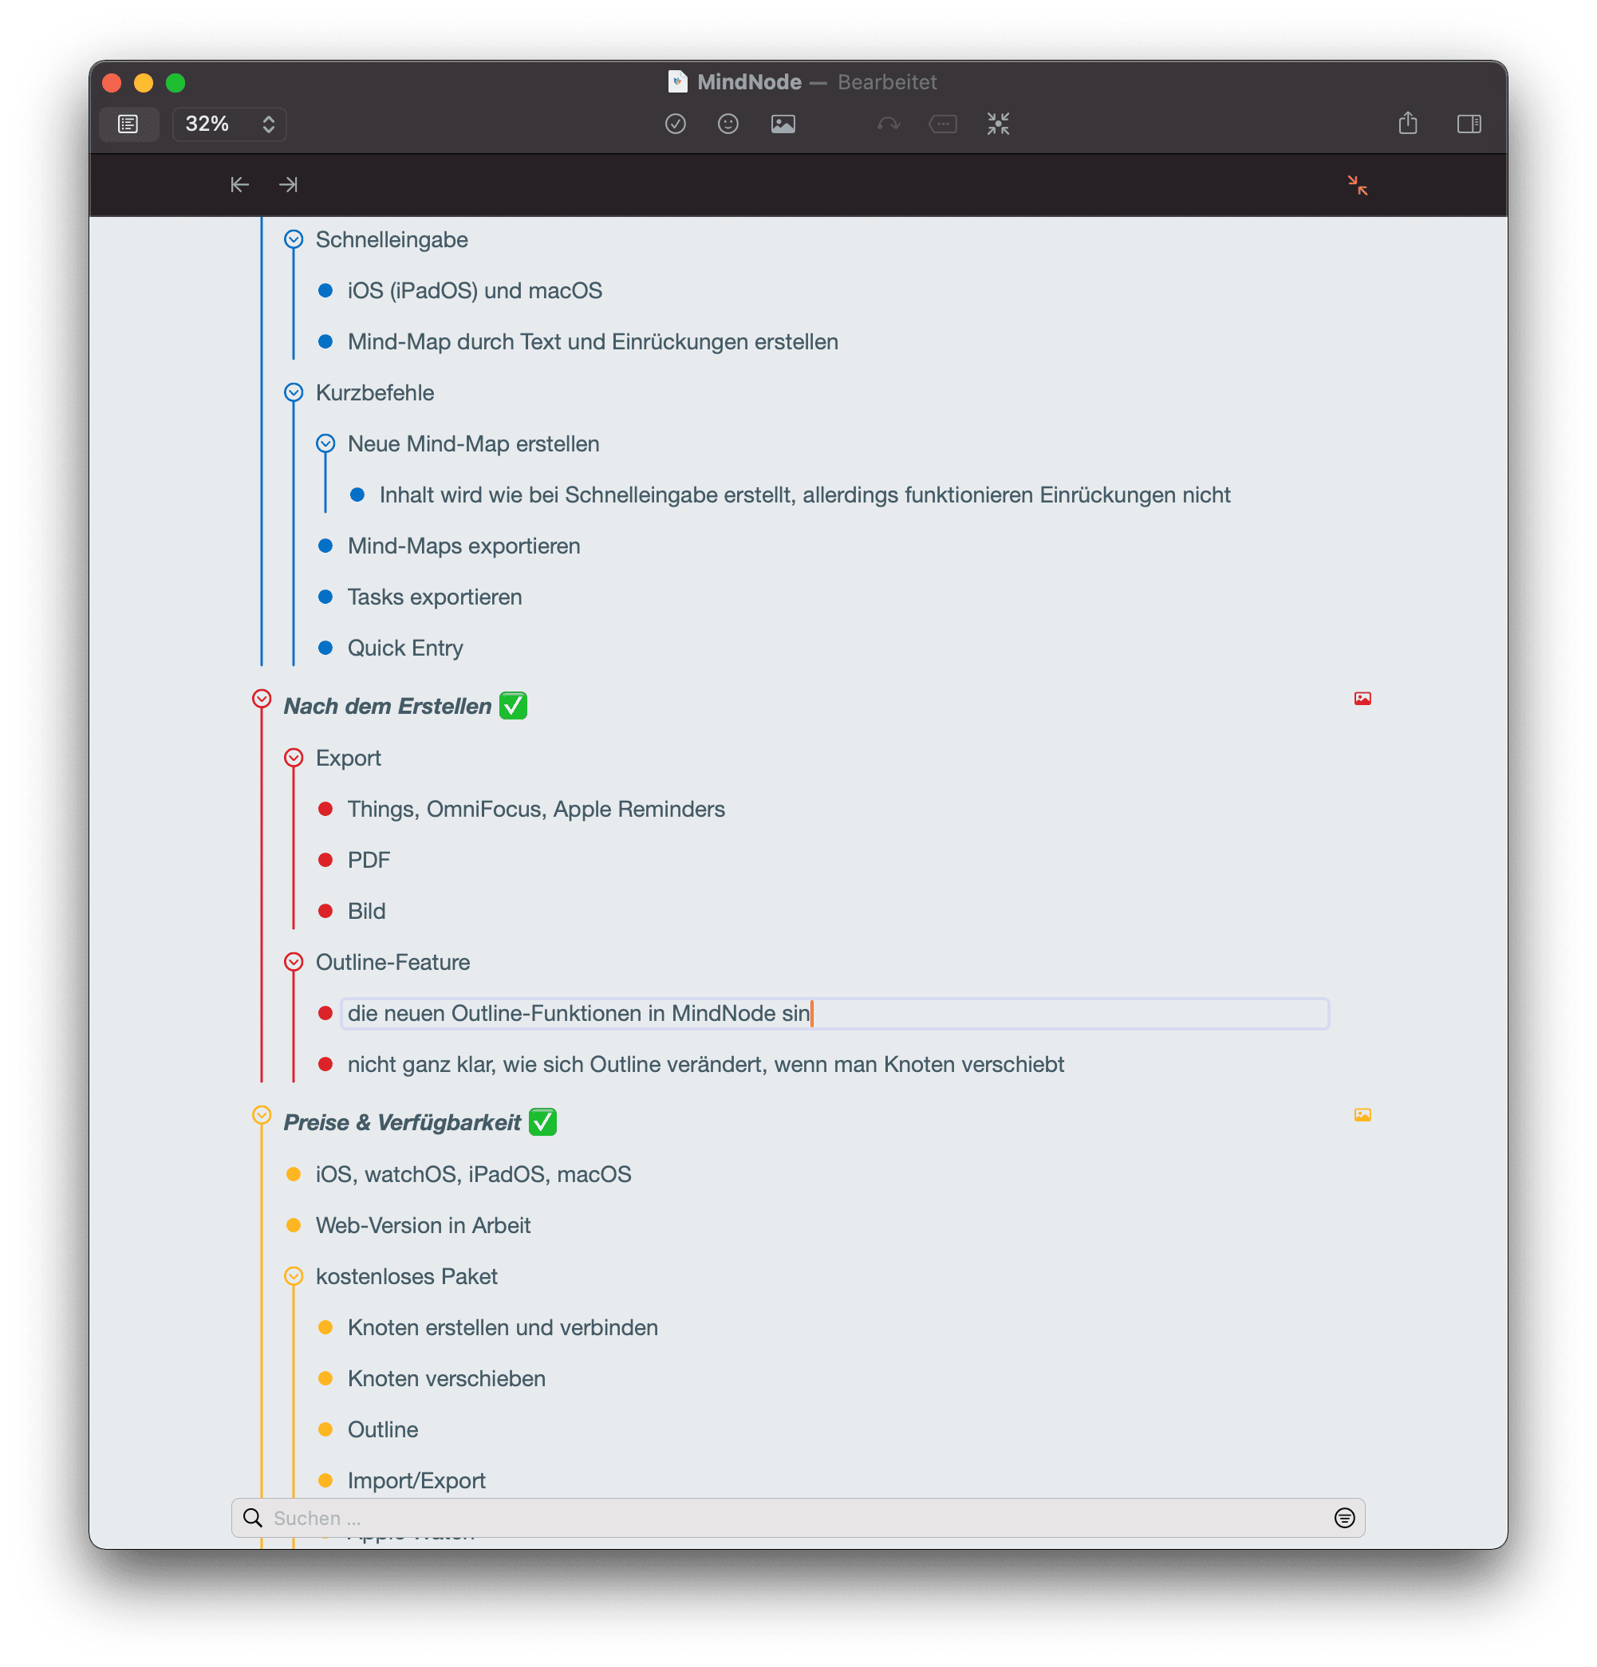1597x1667 pixels.
Task: Select 'Knoten verschieben' row
Action: (447, 1379)
